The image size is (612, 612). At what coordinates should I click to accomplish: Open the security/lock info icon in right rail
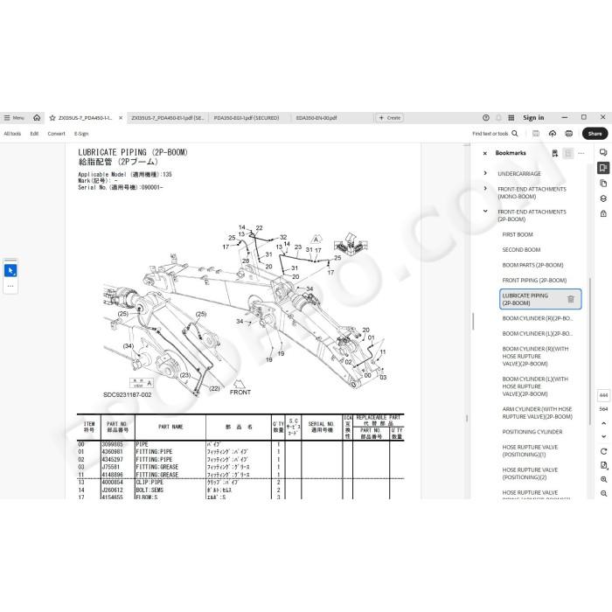coord(603,213)
